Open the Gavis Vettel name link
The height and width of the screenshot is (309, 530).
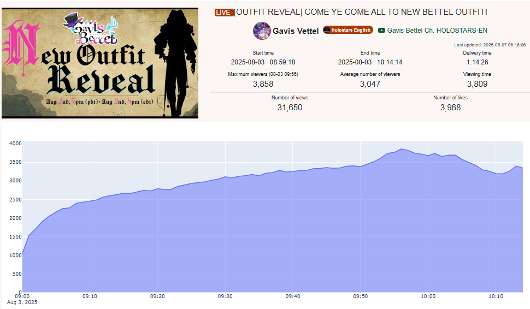[x=296, y=31]
